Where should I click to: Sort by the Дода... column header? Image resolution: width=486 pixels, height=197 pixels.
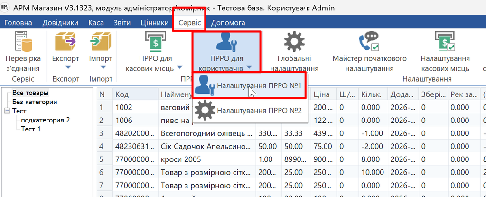click(403, 94)
